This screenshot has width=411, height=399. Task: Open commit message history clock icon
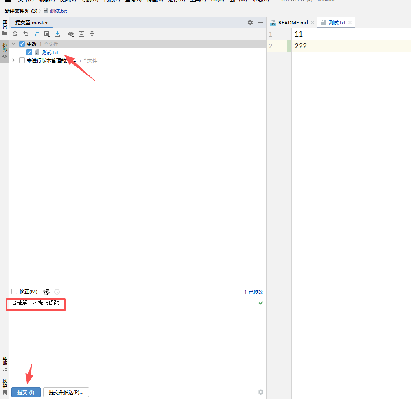point(57,292)
